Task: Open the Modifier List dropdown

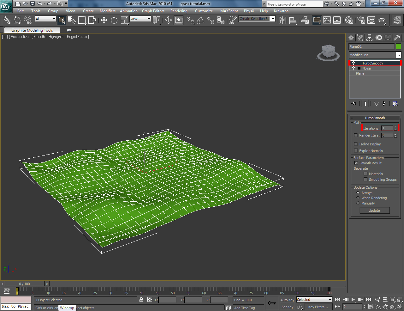Action: coord(399,55)
